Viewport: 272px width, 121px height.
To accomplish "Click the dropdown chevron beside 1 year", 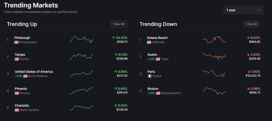I will 259,10.
